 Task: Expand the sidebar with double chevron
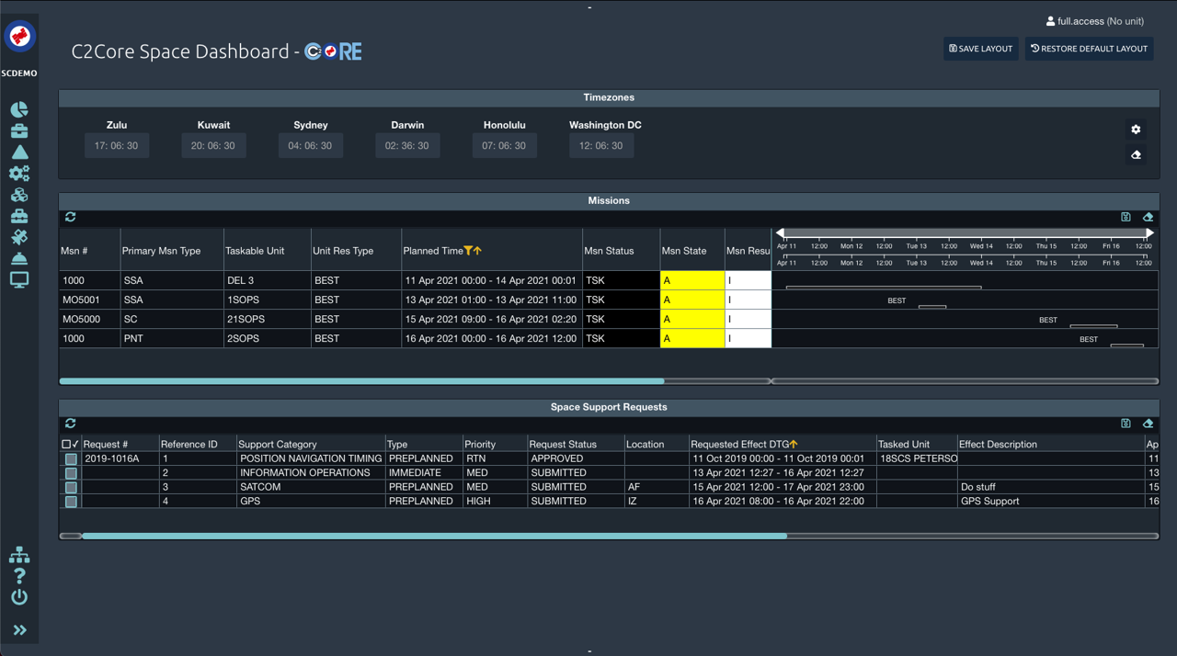click(x=19, y=630)
